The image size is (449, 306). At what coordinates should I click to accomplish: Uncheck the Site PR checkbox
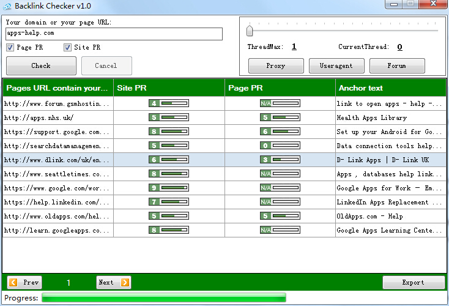click(67, 48)
